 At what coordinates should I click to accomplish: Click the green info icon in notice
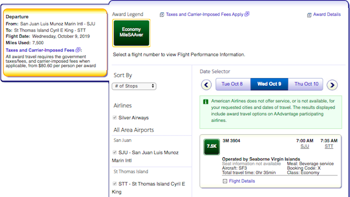click(x=205, y=102)
